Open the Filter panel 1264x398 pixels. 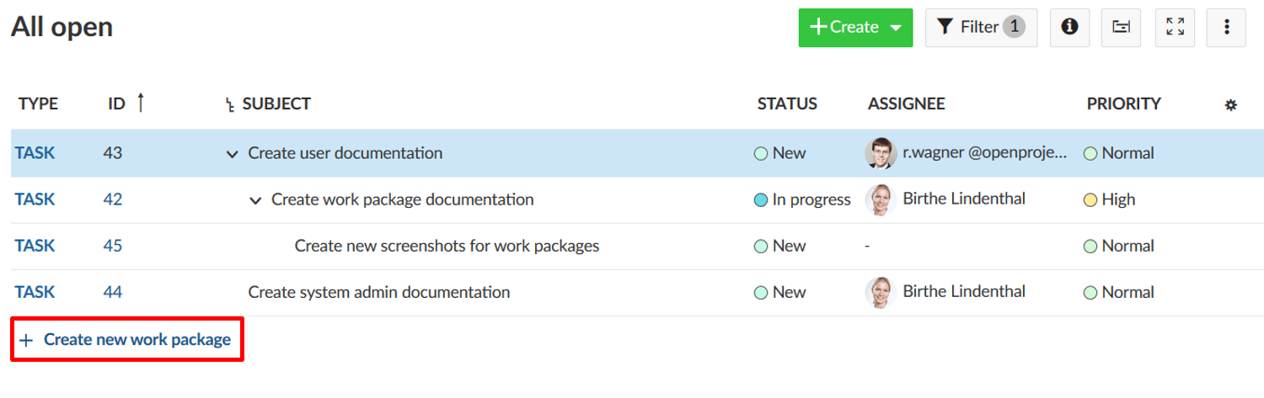click(x=981, y=28)
